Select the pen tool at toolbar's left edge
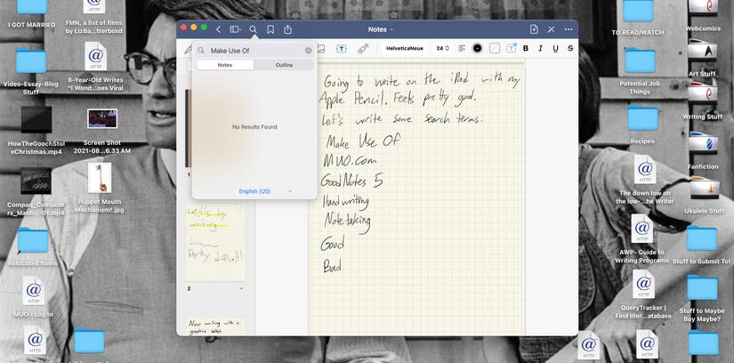Screen dimensions: 734x363 [189, 49]
